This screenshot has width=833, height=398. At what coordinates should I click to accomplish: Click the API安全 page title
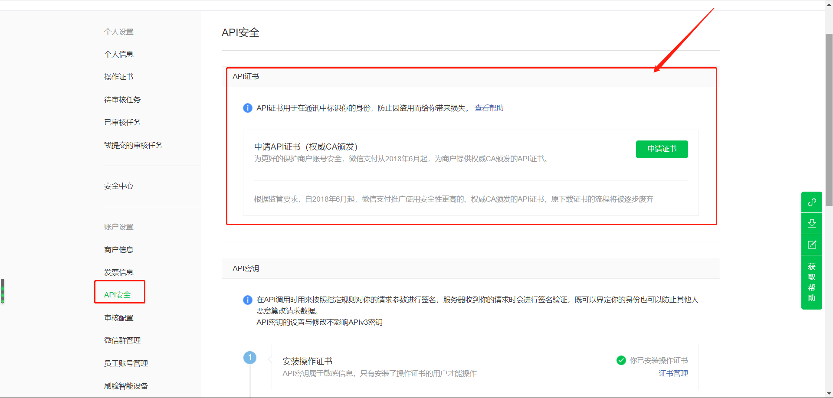(x=240, y=33)
